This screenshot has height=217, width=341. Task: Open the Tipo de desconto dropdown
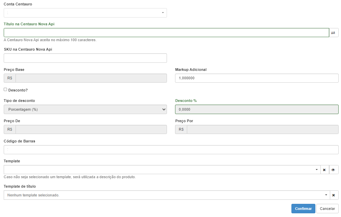[x=85, y=109]
